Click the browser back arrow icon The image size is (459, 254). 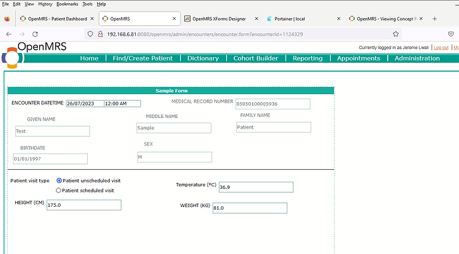pos(9,34)
